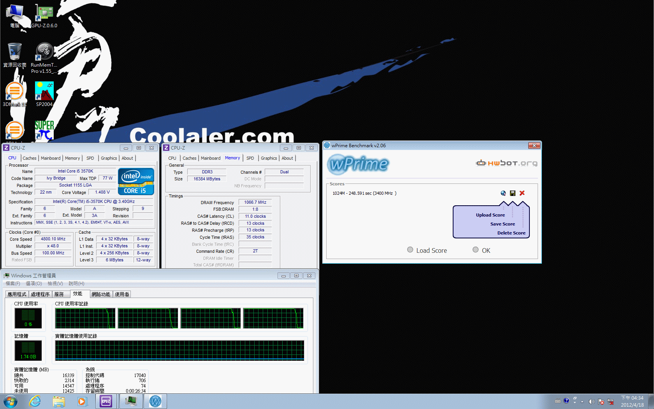Open the network status tray icon
Viewport: 654px width, 409px height.
(x=610, y=402)
